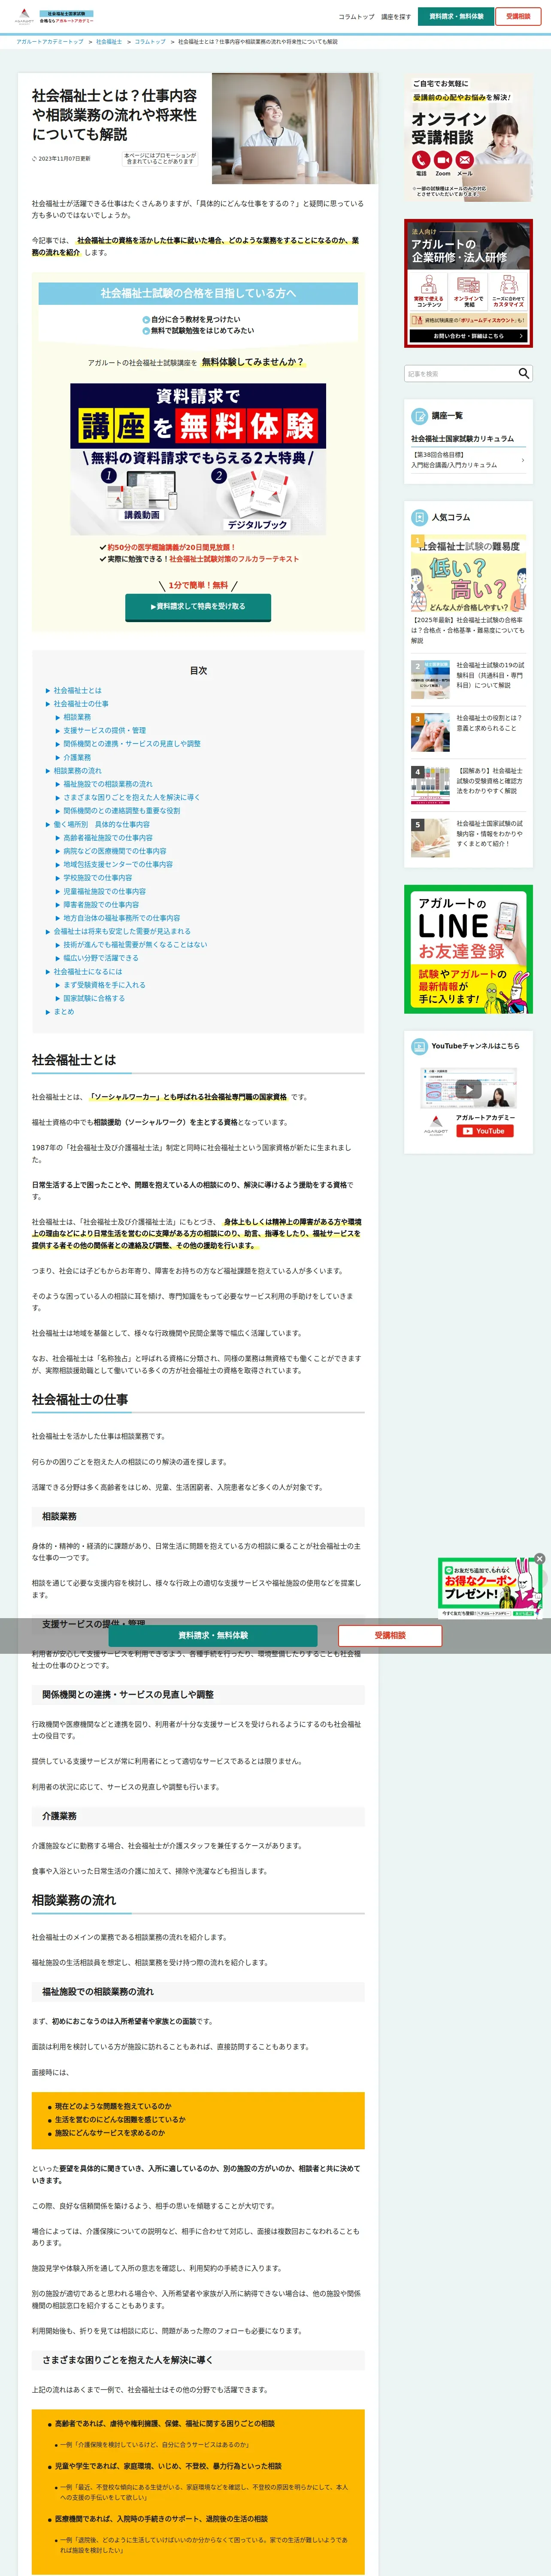551x2576 pixels.
Task: Jump to 障害者施設での仕事内容
Action: (x=101, y=904)
